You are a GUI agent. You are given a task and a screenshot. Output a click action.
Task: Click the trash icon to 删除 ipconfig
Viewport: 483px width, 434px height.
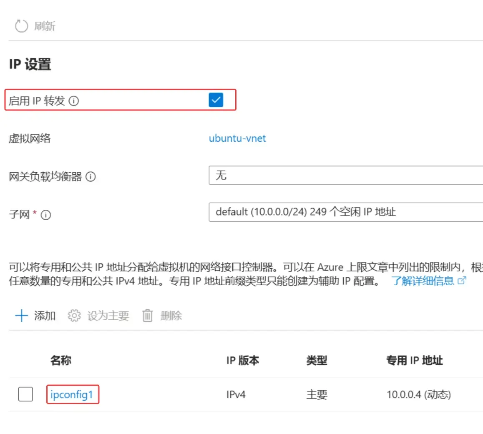click(x=147, y=316)
